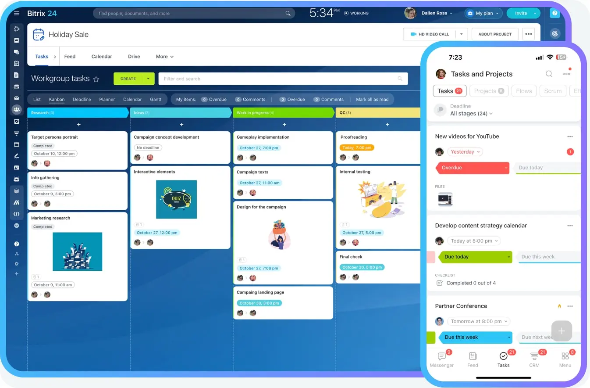Open the Create button dropdown arrow
Image resolution: width=590 pixels, height=388 pixels.
pyautogui.click(x=148, y=79)
